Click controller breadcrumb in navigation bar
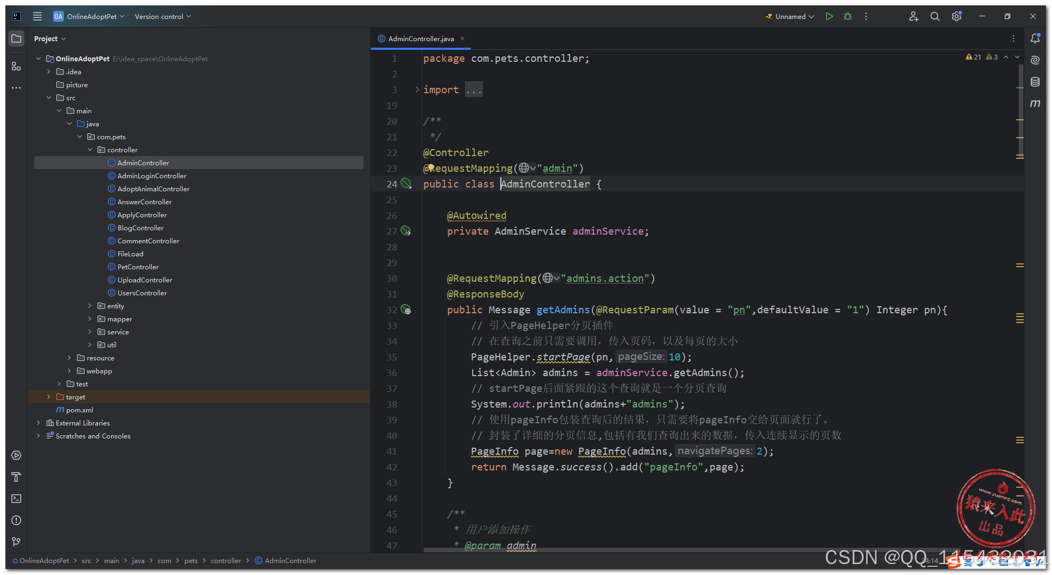This screenshot has width=1052, height=575. tap(226, 560)
